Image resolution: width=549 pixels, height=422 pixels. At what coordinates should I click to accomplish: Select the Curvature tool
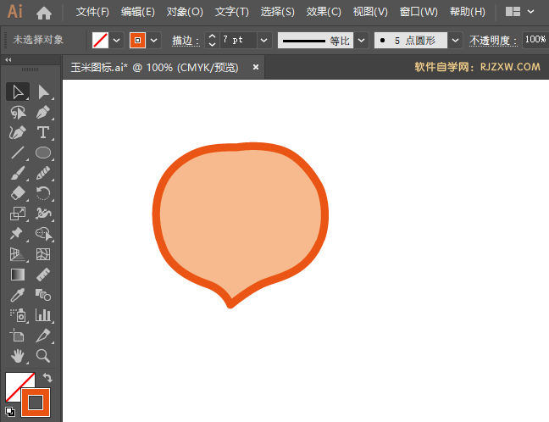[18, 132]
